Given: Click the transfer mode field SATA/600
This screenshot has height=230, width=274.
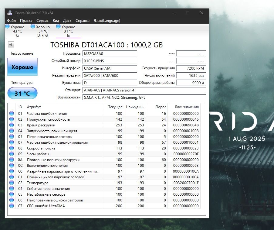Looking at the screenshot, I should [110, 75].
